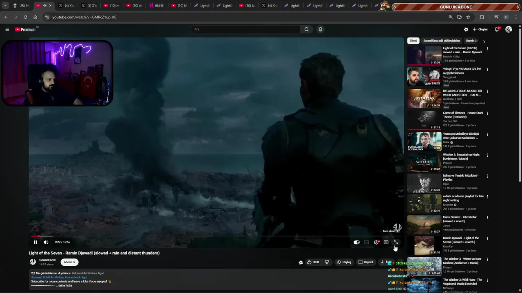Reload the current page

tap(25, 17)
